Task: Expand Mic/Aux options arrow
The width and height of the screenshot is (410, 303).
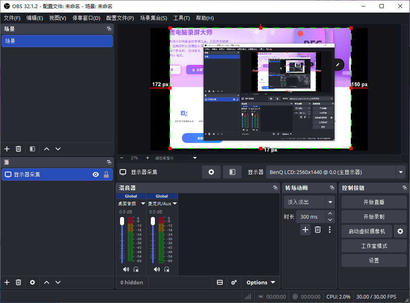Action: tap(175, 203)
